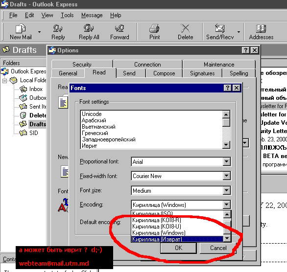Choose Кириллица (KOI8-U) encoding option
Viewport: 287px width, 272px height.
(177, 227)
